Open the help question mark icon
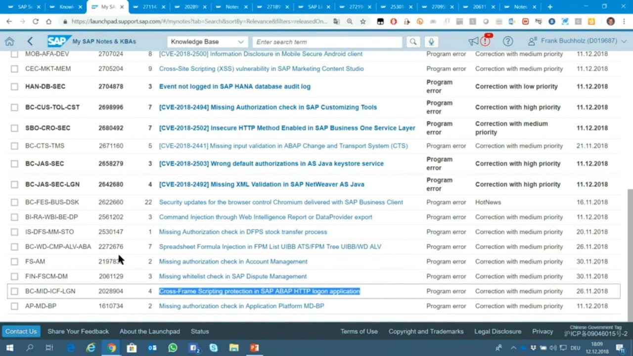The height and width of the screenshot is (356, 633). pos(508,42)
